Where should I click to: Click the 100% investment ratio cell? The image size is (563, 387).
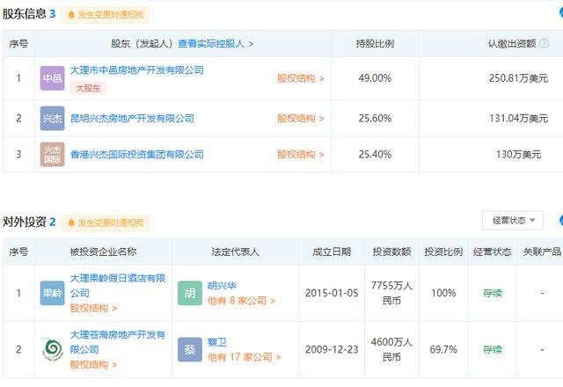point(443,293)
